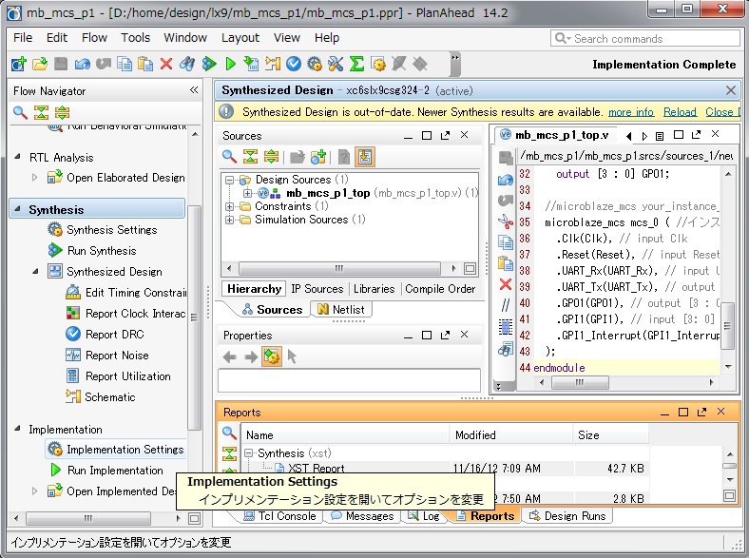Click the 'more info' link in banner
Image resolution: width=749 pixels, height=558 pixels.
click(631, 112)
